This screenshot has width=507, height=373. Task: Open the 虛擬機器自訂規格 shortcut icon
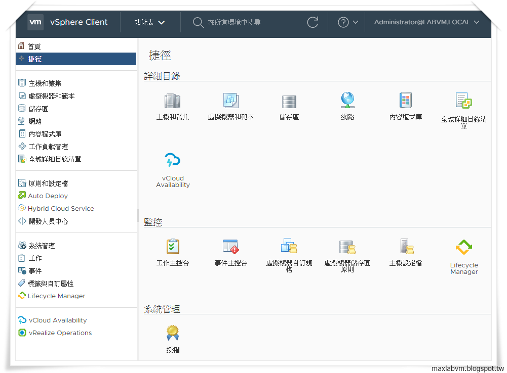tap(289, 246)
